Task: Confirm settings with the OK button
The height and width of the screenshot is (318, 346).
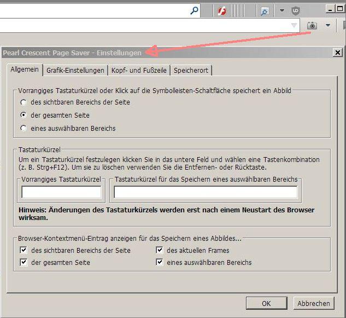Action: point(267,303)
